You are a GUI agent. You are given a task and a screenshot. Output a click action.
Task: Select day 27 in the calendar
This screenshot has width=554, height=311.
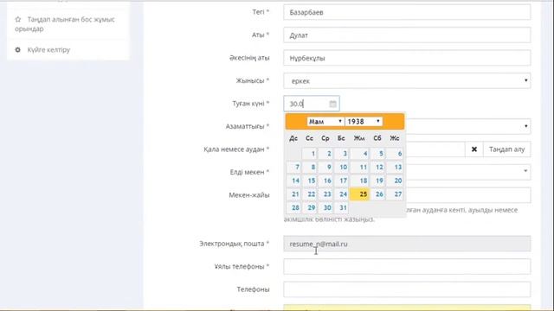tap(395, 194)
